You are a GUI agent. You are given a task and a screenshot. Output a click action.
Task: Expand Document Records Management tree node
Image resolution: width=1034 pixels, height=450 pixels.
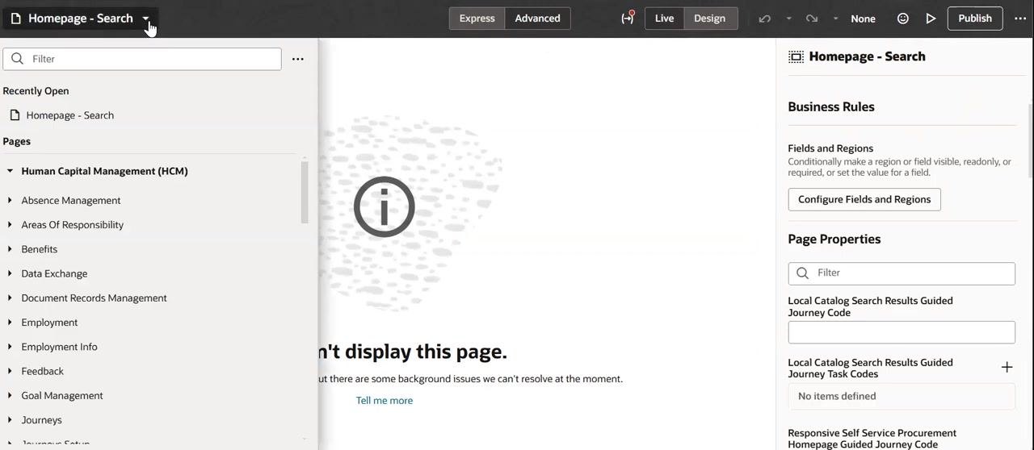tap(10, 298)
